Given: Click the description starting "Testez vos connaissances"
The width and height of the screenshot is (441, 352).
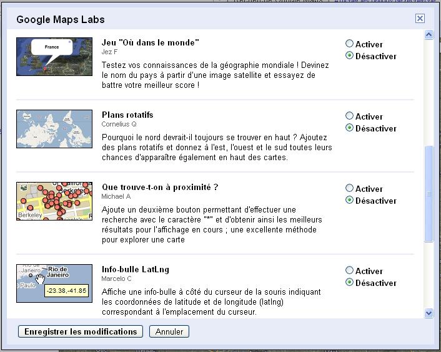Looking at the screenshot, I should click(215, 75).
